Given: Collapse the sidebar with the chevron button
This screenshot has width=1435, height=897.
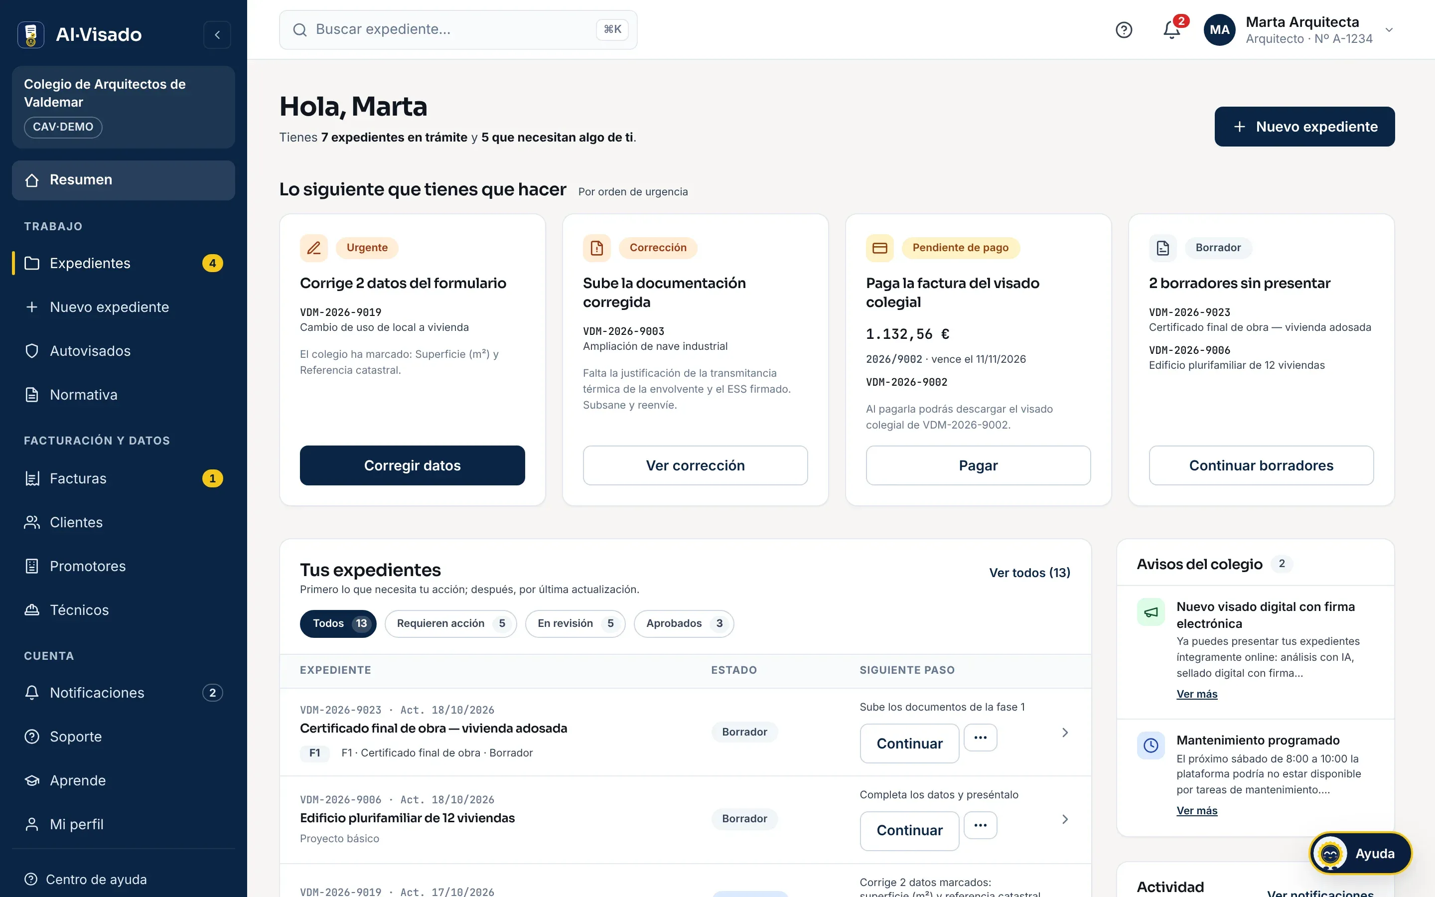Looking at the screenshot, I should [217, 34].
